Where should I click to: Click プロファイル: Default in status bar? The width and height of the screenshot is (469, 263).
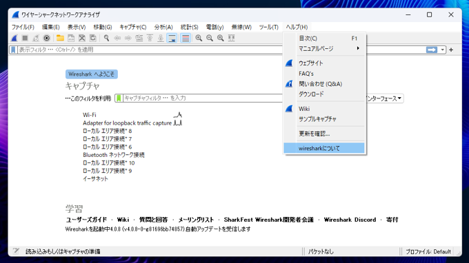428,252
